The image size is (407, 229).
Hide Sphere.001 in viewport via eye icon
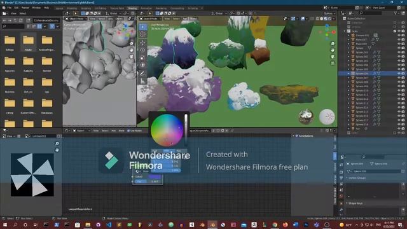(x=399, y=52)
